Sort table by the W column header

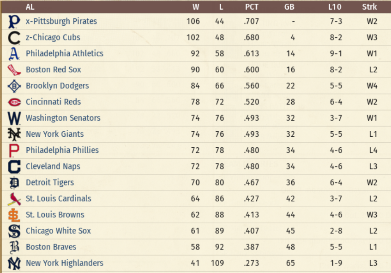(x=196, y=7)
